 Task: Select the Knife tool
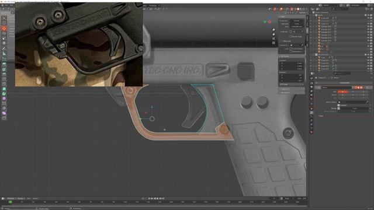pyautogui.click(x=4, y=84)
